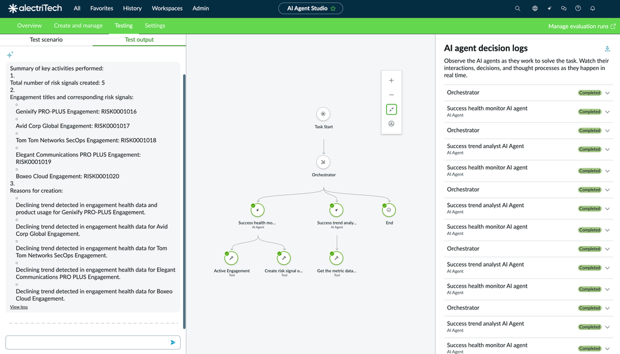Click text 'Avid Corp Global Engagement: RISK0001017'
Screen dimensions: 620x354
tap(73, 126)
